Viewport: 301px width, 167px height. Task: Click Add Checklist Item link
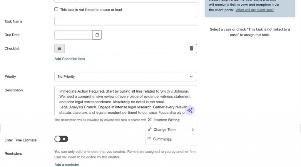point(69,59)
